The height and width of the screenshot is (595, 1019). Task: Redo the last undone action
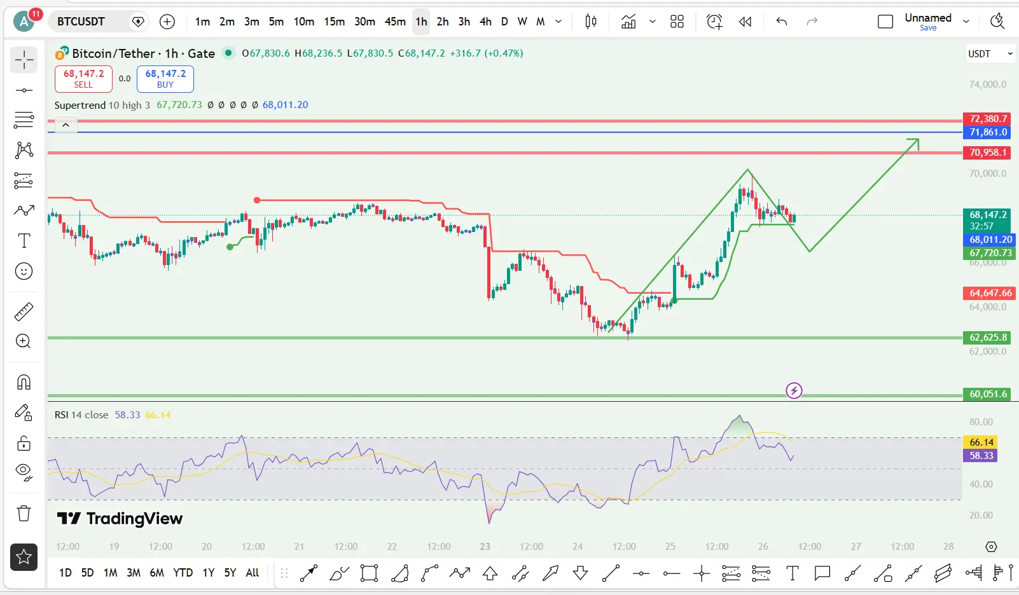coord(812,22)
